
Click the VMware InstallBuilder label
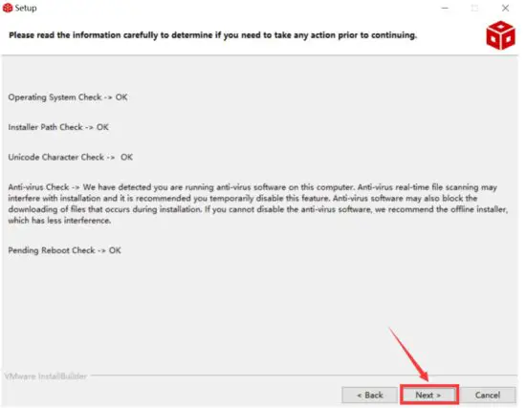pyautogui.click(x=46, y=376)
